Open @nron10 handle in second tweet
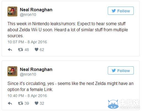Viewport: 142px width, 111px height. (28, 74)
